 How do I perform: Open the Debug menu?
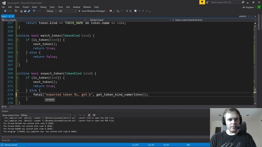click(x=43, y=7)
